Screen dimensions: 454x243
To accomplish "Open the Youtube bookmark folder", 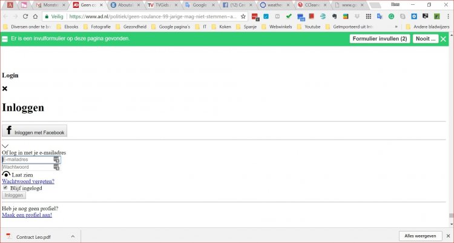I will 309,27.
